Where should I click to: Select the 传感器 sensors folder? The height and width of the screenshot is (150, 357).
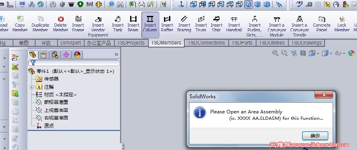47,79
